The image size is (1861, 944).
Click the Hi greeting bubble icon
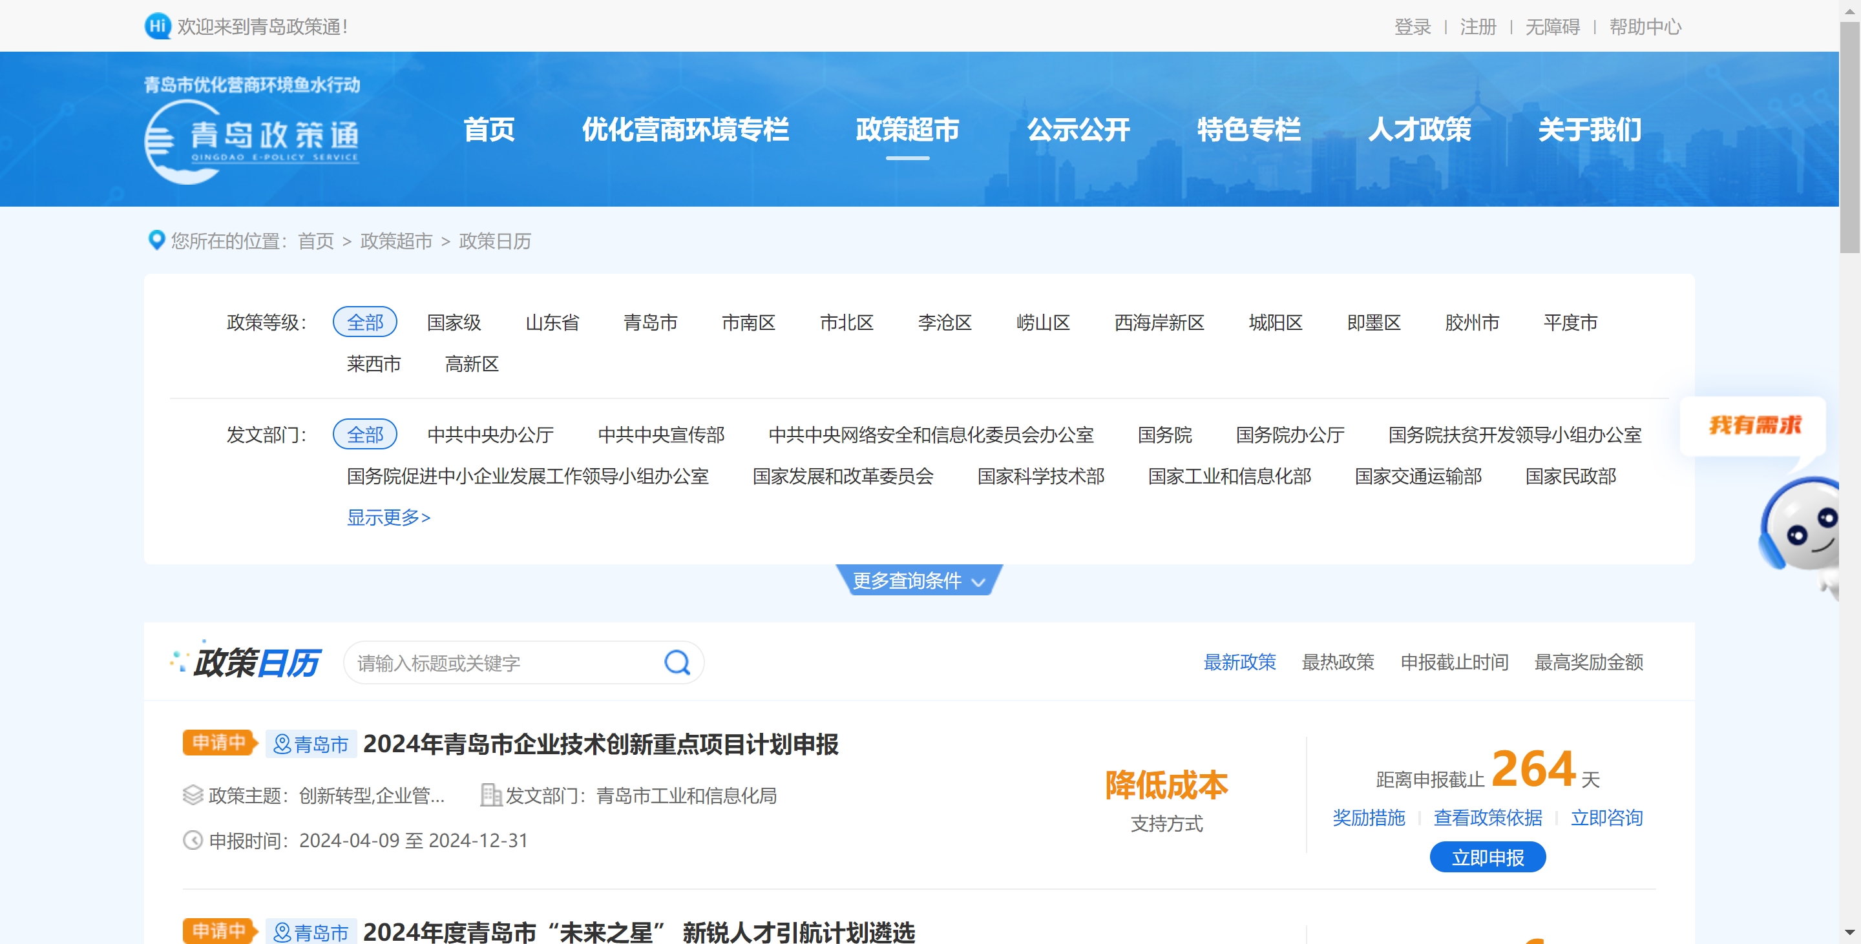tap(158, 26)
